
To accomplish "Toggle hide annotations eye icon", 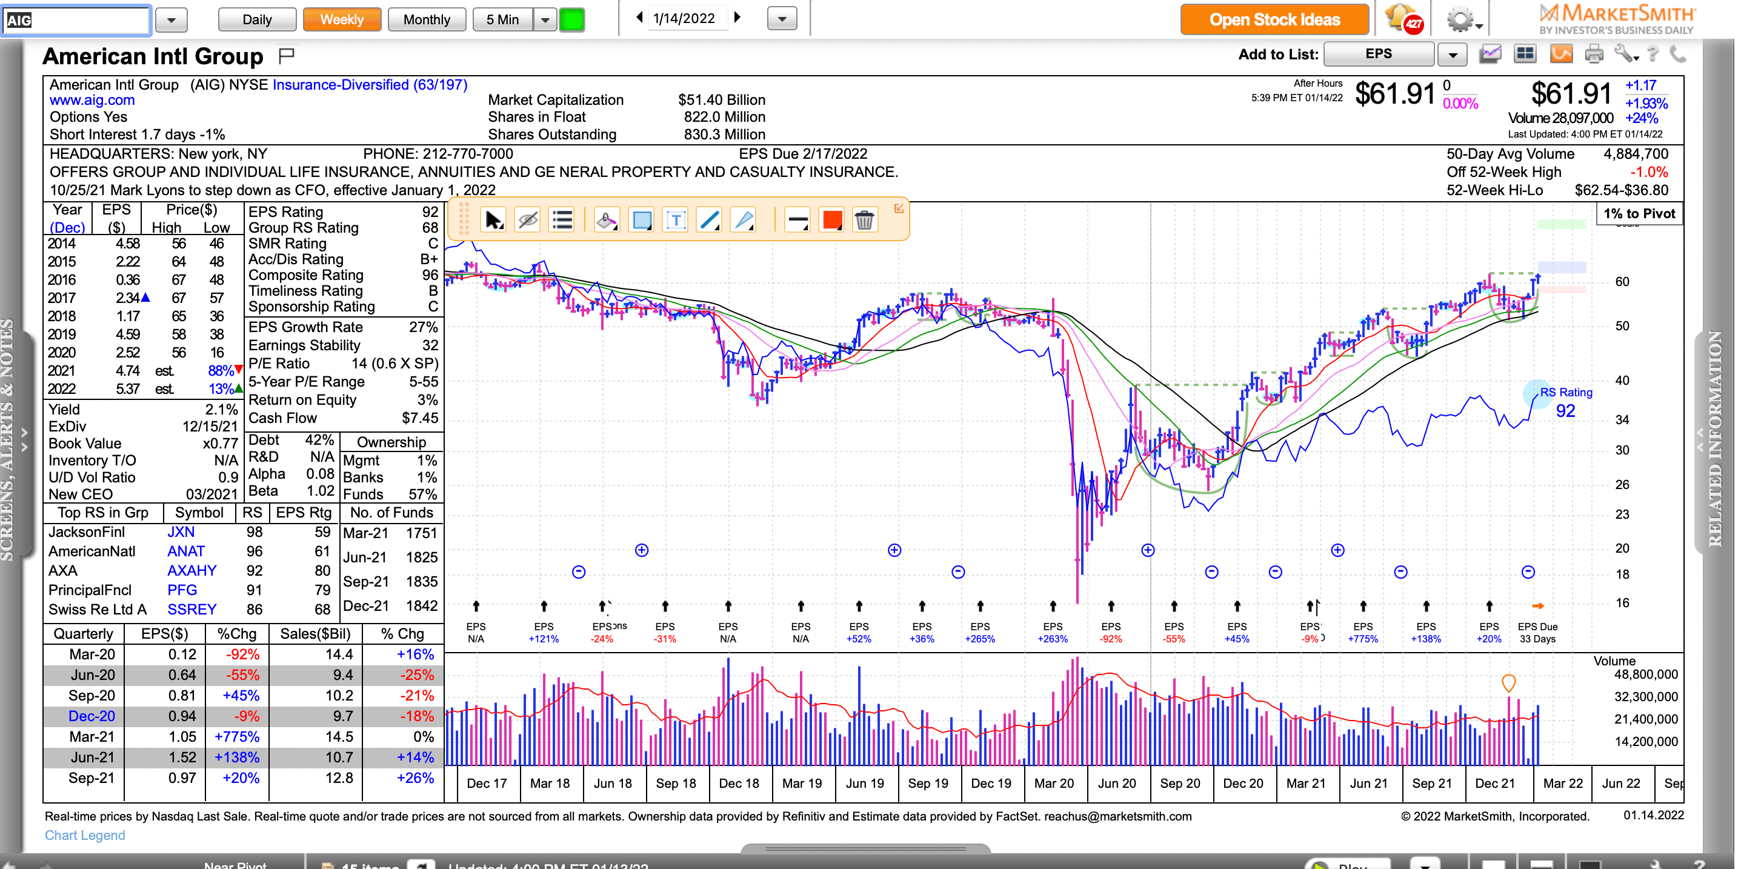I will point(528,220).
